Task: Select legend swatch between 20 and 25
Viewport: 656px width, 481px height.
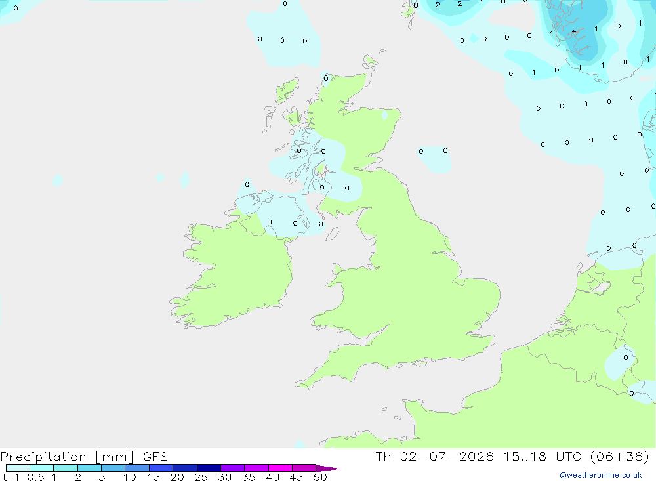Action: (x=185, y=468)
